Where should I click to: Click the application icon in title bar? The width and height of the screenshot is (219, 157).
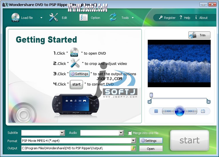pos(5,5)
